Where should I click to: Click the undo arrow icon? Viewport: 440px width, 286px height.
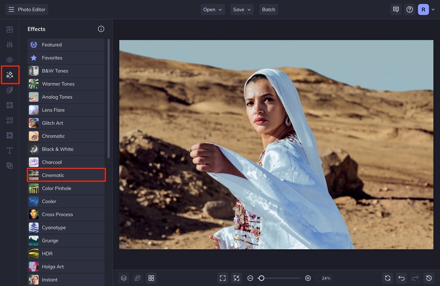click(402, 278)
